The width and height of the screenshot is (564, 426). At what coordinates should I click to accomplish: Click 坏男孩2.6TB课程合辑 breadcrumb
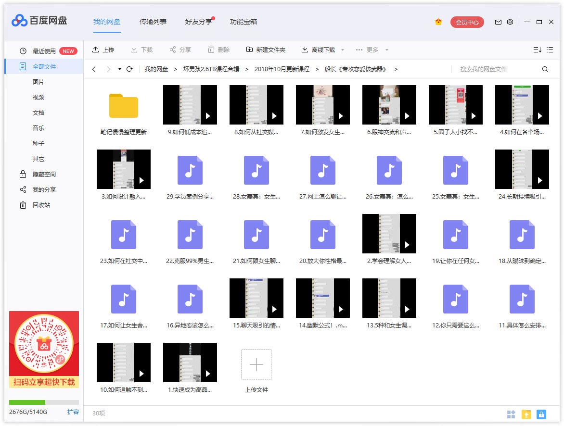pos(211,69)
